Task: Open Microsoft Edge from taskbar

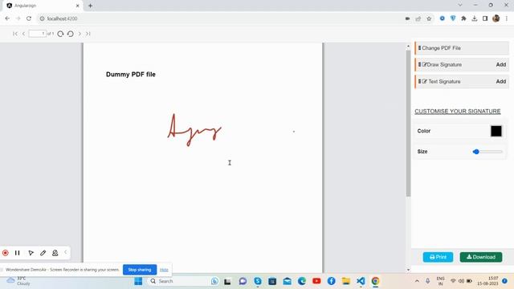Action: pyautogui.click(x=302, y=281)
